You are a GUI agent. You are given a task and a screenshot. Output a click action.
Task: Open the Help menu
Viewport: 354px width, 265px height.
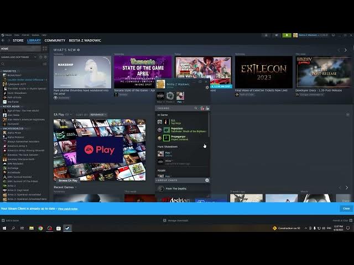click(44, 35)
